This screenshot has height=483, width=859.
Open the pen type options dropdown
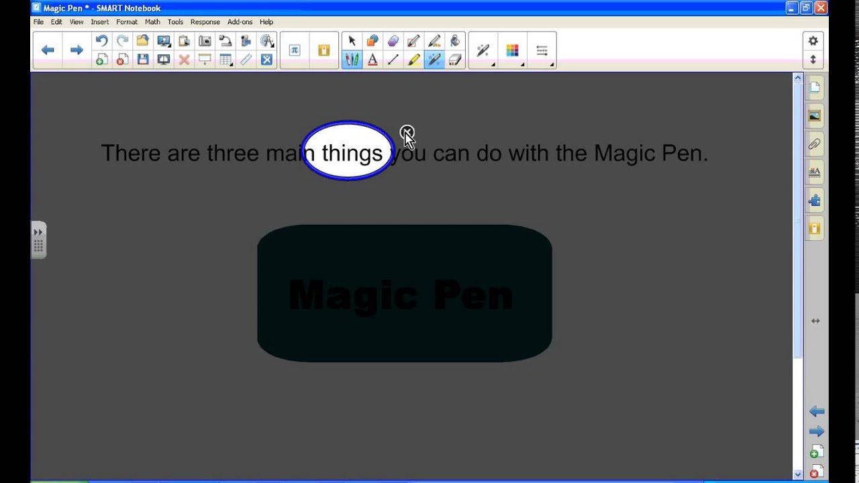click(x=483, y=50)
